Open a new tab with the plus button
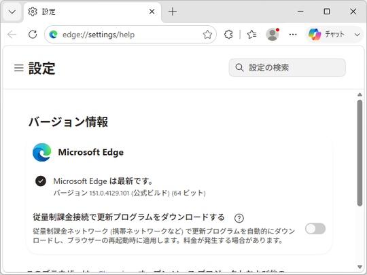 tap(173, 12)
